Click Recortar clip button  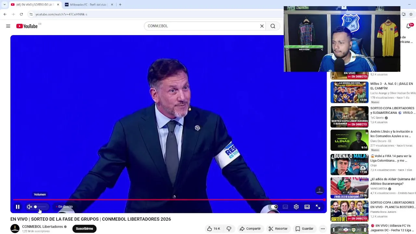(278, 229)
